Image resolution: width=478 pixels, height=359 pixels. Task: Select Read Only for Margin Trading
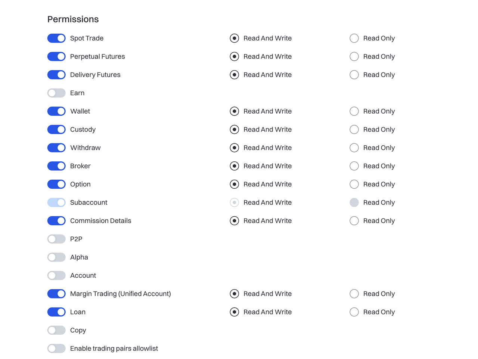pos(354,294)
